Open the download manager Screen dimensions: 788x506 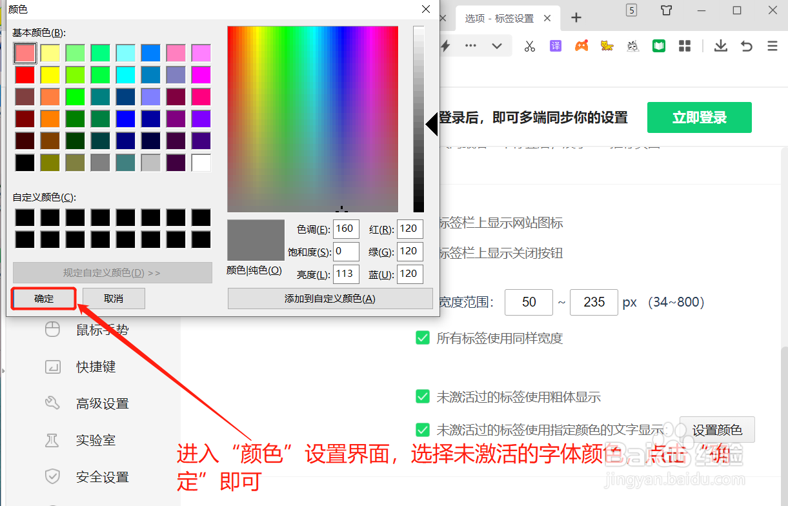pyautogui.click(x=720, y=46)
